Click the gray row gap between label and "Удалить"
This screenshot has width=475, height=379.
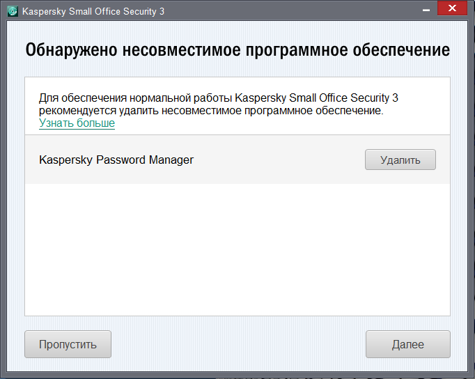(279, 160)
